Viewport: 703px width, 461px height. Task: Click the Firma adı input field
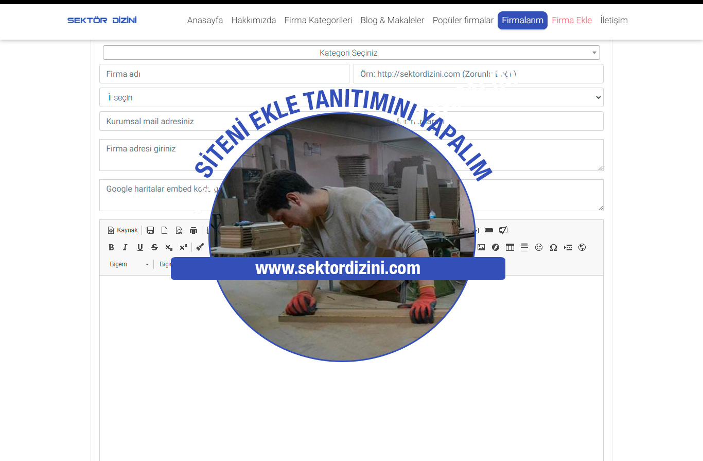tap(224, 74)
